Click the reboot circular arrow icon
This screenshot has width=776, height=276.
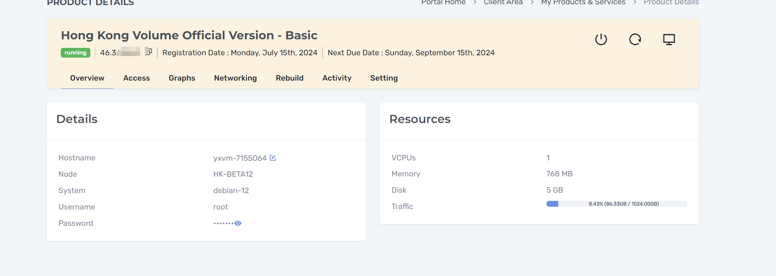pyautogui.click(x=635, y=39)
